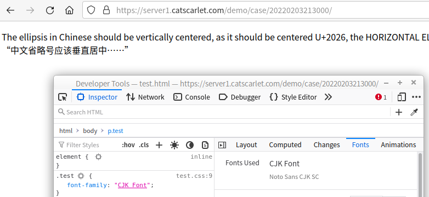Add a new node with the plus icon
Viewport: 429px width, 197px height.
tap(399, 112)
